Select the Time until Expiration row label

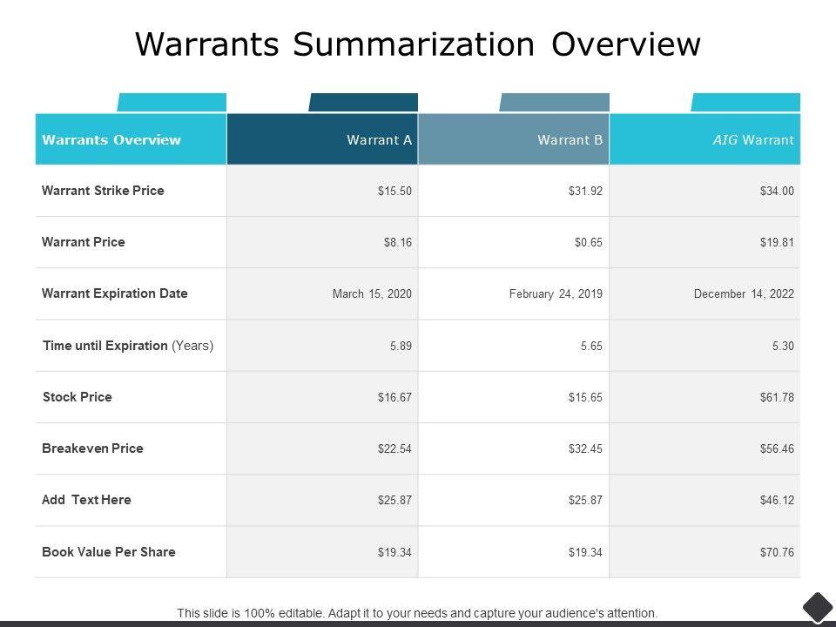128,346
